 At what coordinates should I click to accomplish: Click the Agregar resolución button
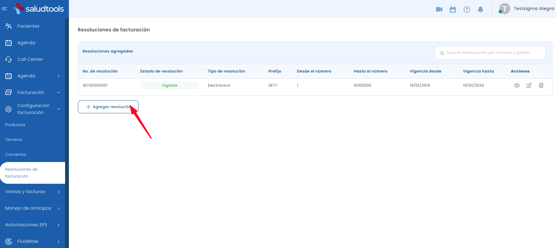click(108, 107)
